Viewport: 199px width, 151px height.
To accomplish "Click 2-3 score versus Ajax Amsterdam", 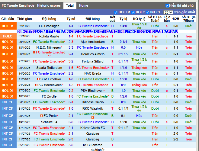I will [x=71, y=42].
